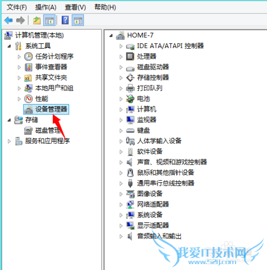
Task: Expand the 服务和应用程序 node
Action: click(x=9, y=142)
